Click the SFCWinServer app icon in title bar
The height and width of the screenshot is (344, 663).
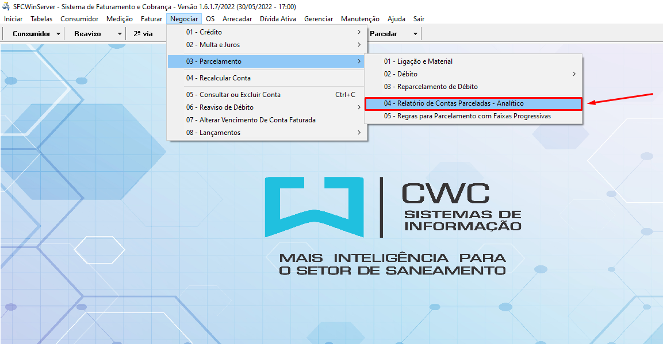[x=6, y=7]
